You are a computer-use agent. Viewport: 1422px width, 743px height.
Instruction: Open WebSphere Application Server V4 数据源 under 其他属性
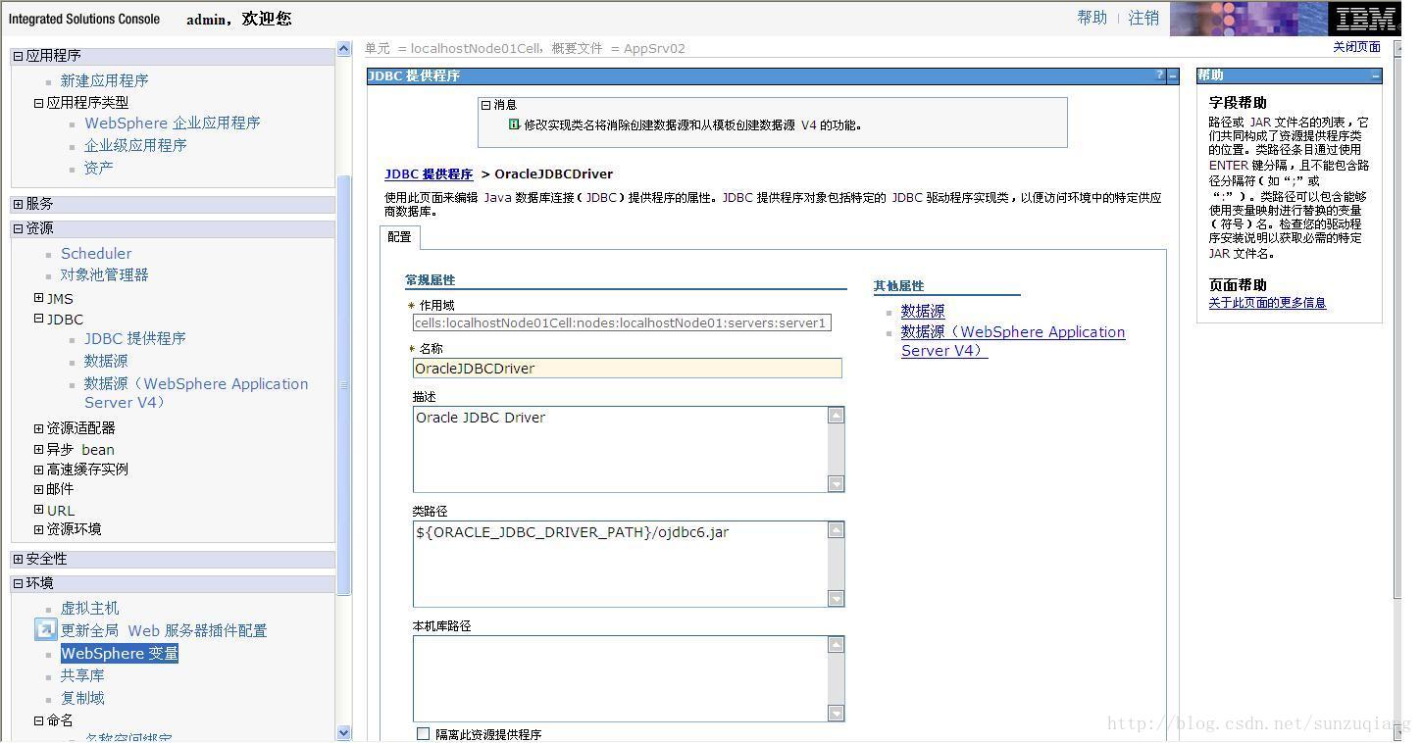1013,341
